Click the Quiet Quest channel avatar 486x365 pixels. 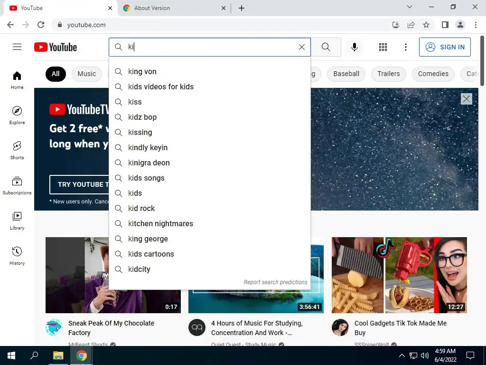pyautogui.click(x=197, y=327)
